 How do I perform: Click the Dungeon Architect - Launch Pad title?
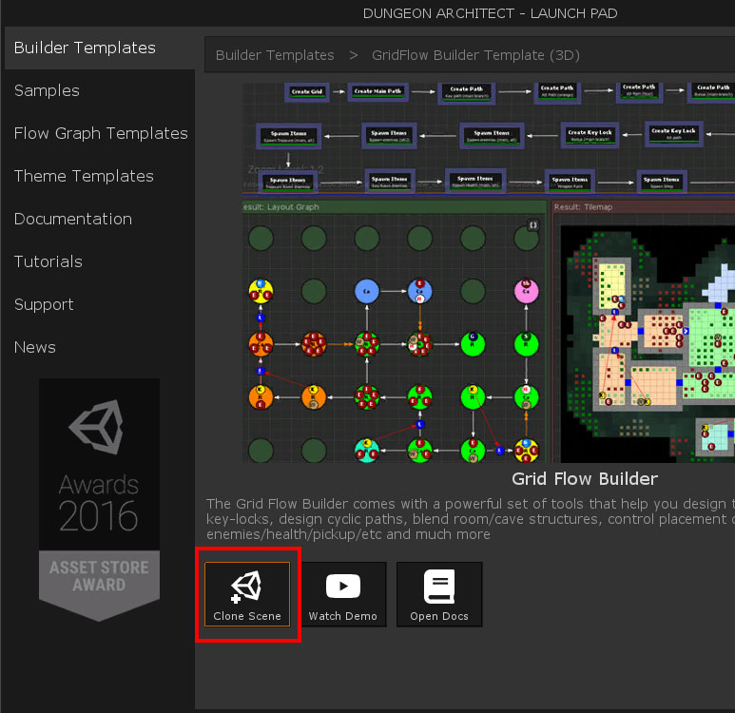click(490, 13)
